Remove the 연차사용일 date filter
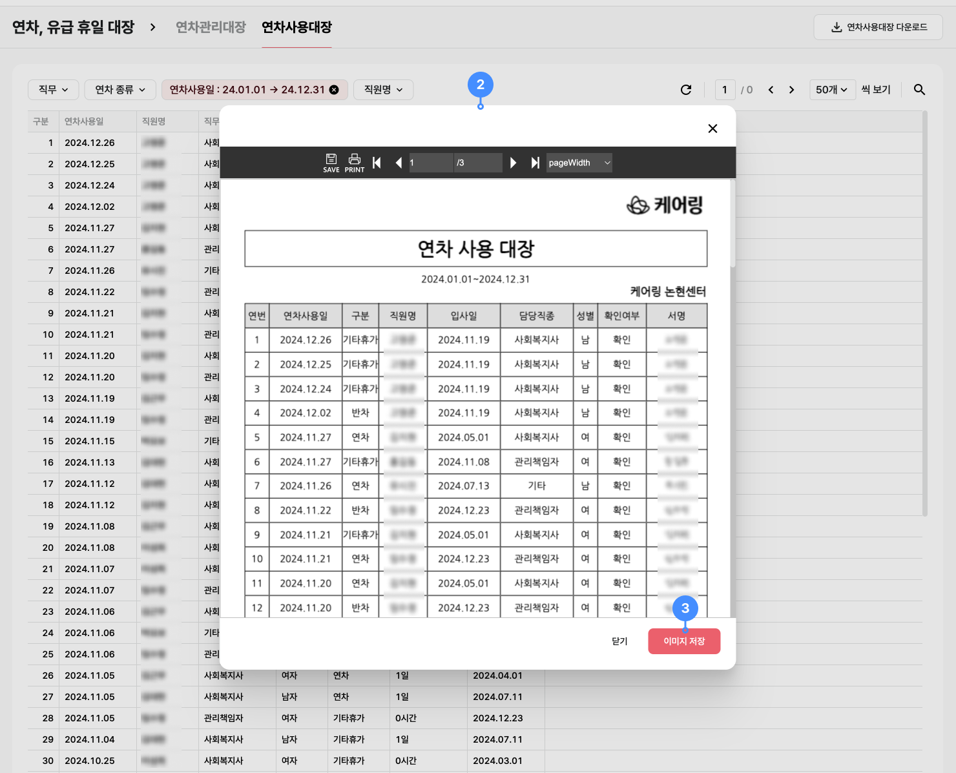Screen dimensions: 956x773 point(334,90)
